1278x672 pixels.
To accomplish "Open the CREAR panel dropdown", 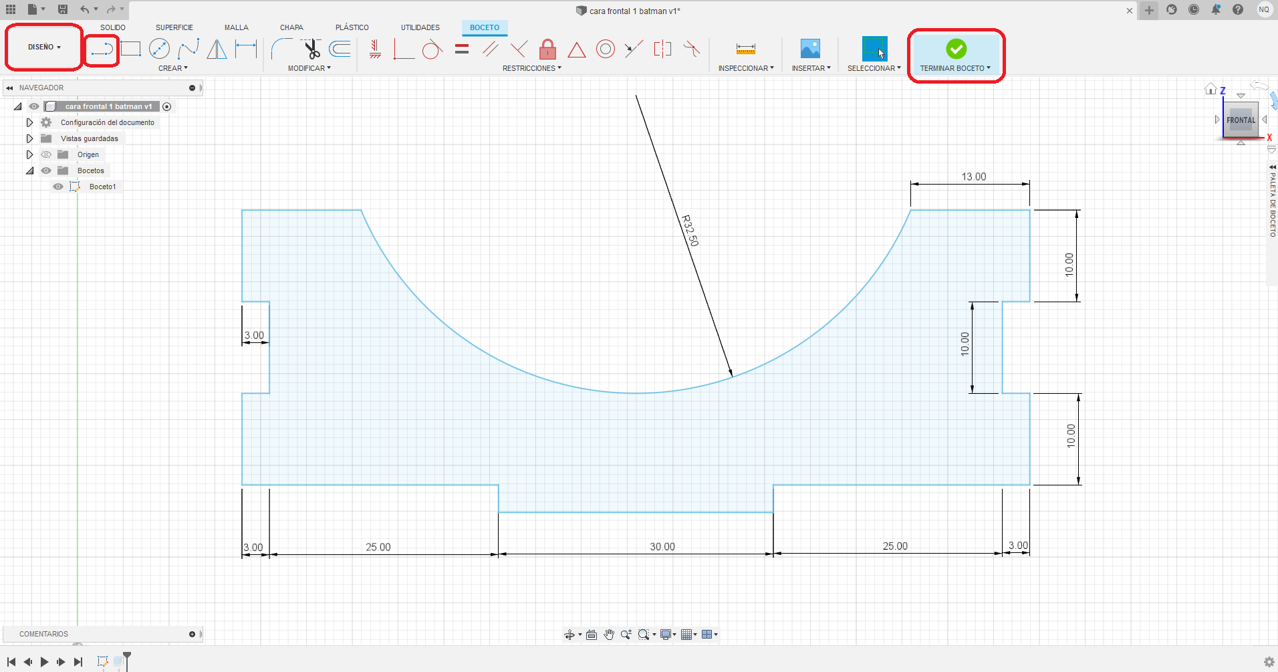I will [x=173, y=68].
